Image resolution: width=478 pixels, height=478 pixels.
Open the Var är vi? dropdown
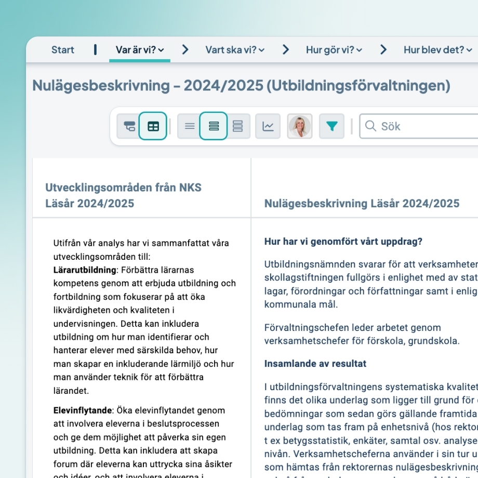[x=139, y=49]
